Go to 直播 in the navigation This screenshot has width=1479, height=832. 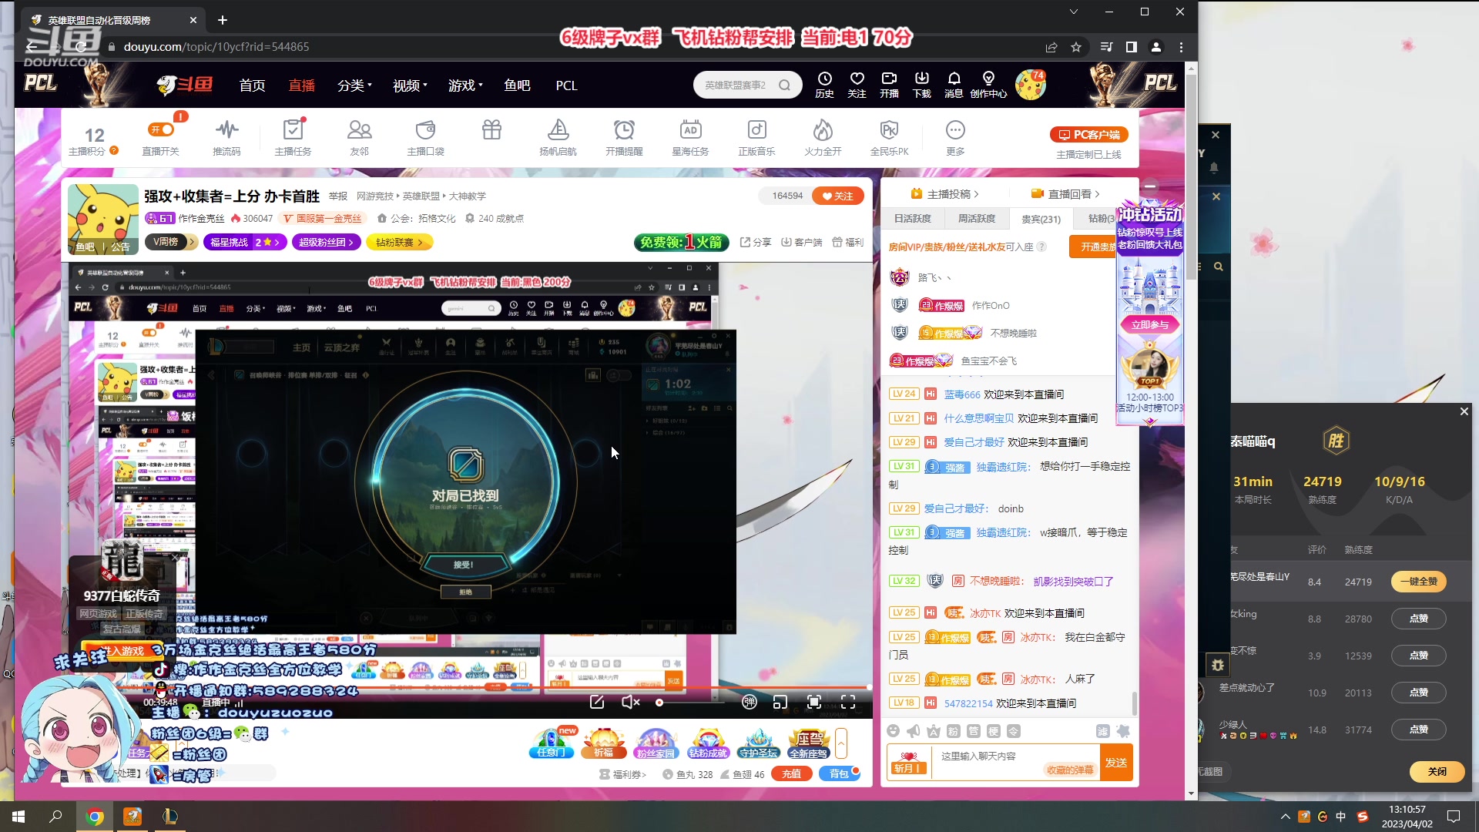click(301, 86)
